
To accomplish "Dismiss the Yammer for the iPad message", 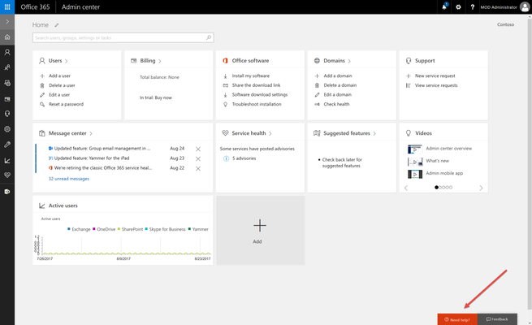I will click(x=198, y=158).
